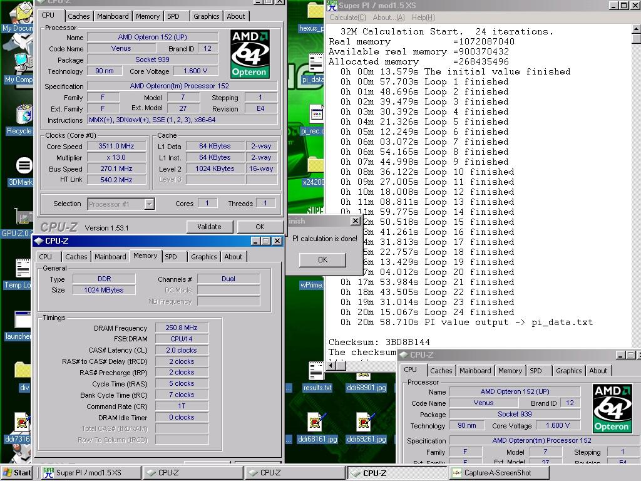This screenshot has width=641, height=481.
Task: Close the Finish dialog with X
Action: point(356,221)
